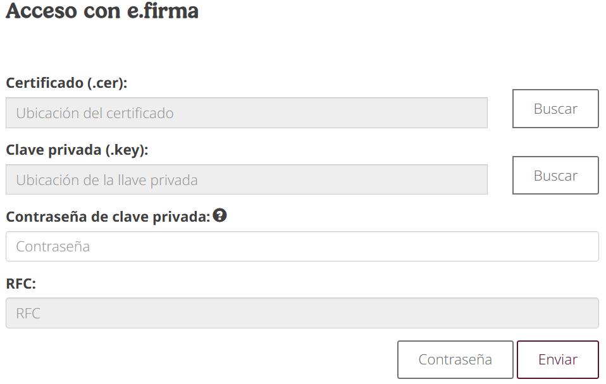Switch to Contraseña login button

(x=455, y=360)
